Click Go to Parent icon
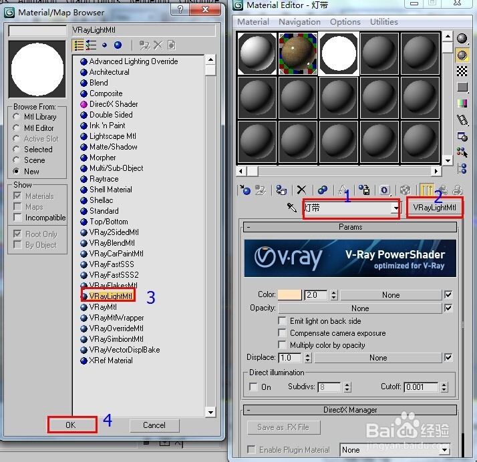Viewport: 477px width, 462px height. pos(442,190)
